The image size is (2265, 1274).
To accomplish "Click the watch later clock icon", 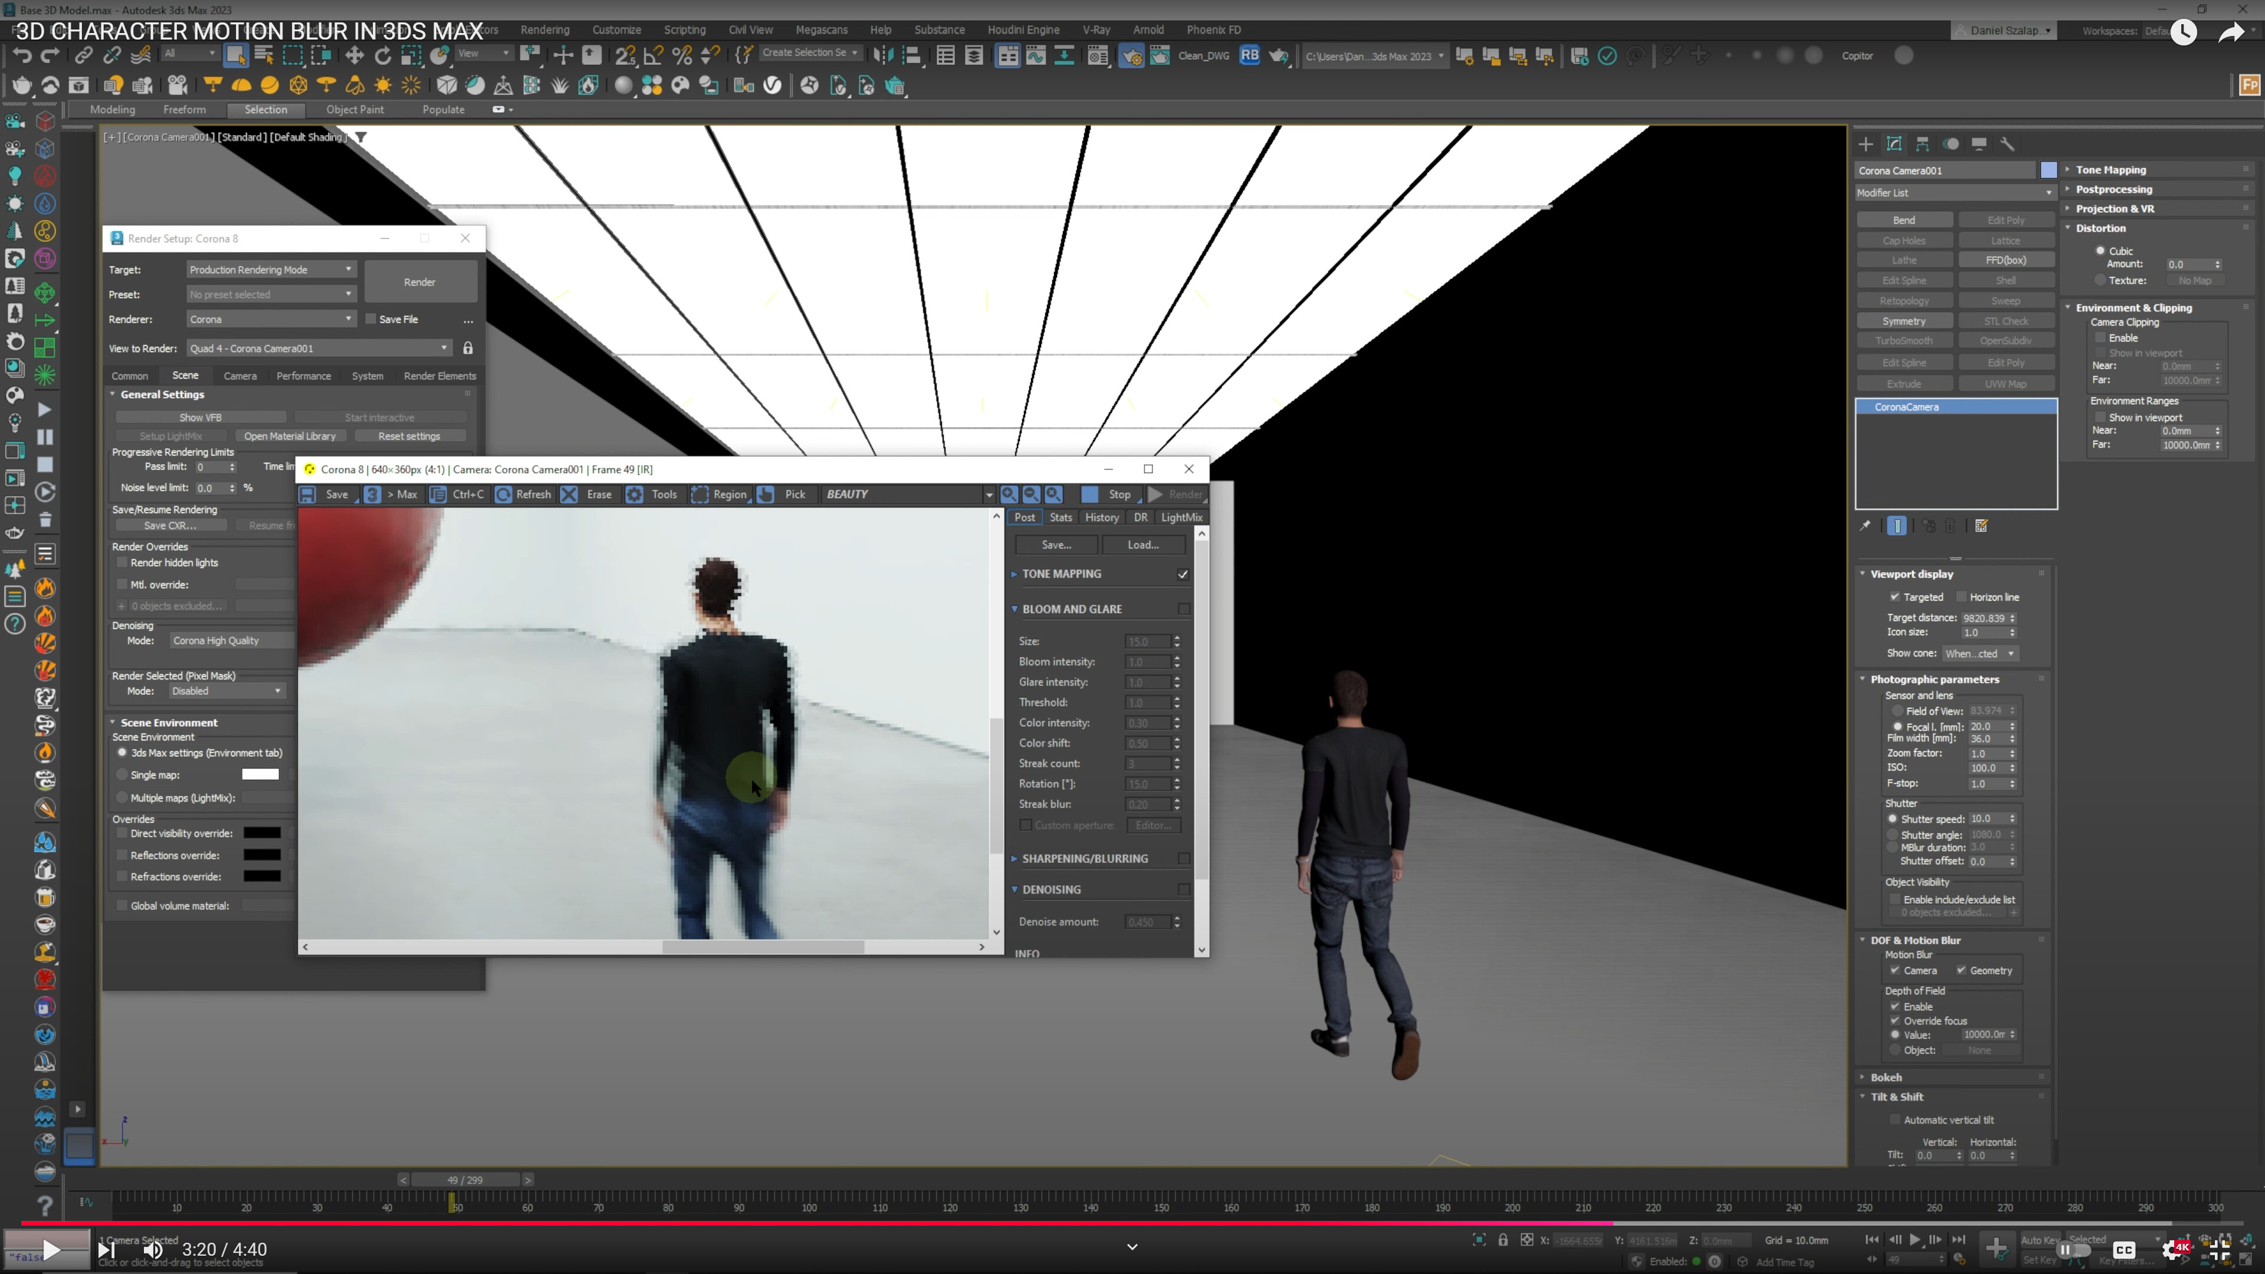I will (x=2184, y=32).
